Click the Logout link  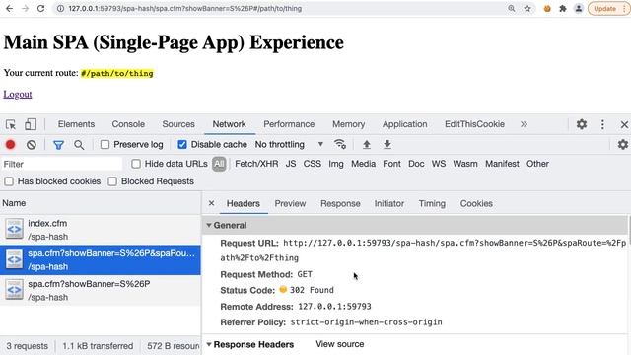[18, 95]
